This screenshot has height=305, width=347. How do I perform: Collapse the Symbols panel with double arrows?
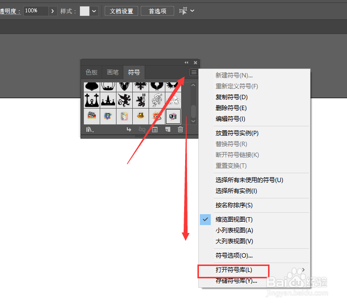(187, 63)
